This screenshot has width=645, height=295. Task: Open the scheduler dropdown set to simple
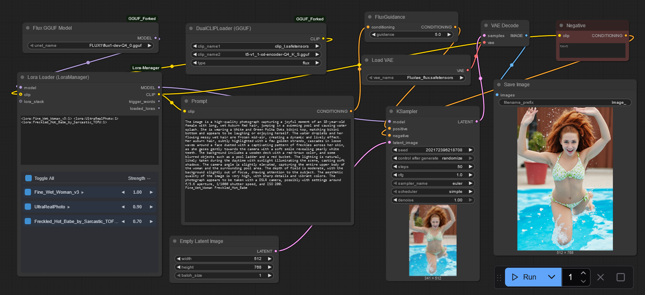pos(432,192)
